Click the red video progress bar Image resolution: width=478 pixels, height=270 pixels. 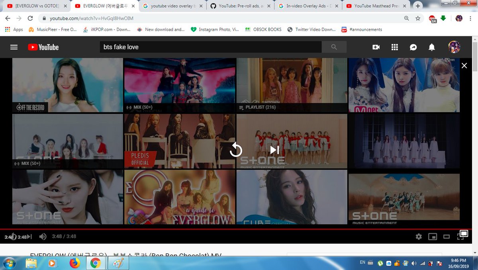[236, 229]
